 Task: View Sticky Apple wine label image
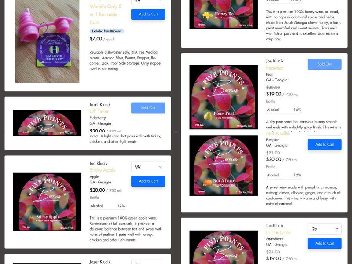47,202
